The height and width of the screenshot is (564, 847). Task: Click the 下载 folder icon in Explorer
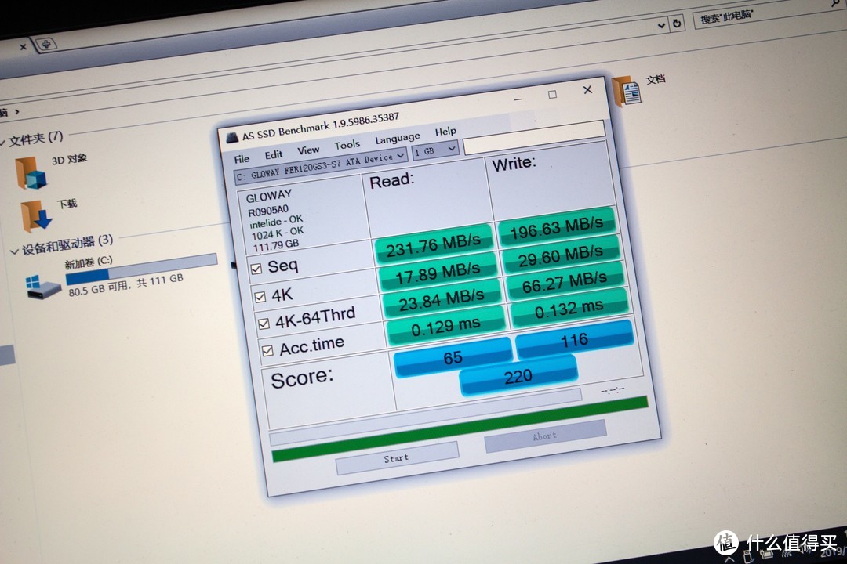point(35,215)
